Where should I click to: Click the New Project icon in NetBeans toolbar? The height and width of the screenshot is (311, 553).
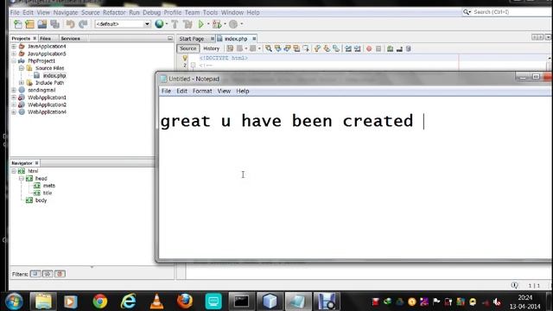point(30,24)
